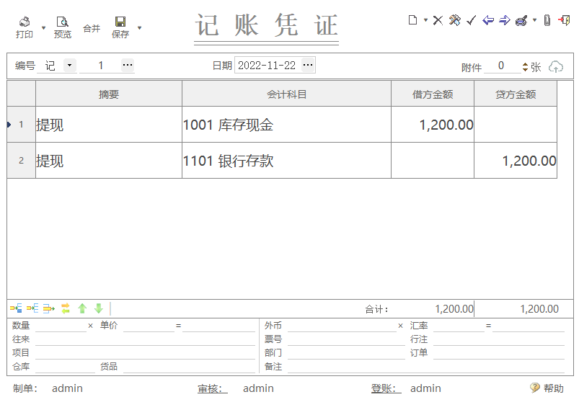
Task: Click the paperclip attachment icon
Action: coord(547,20)
